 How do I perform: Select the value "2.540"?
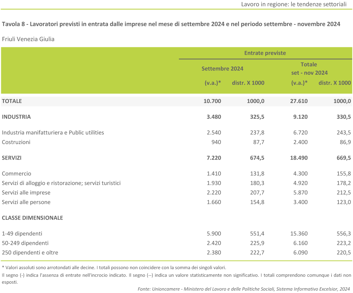(x=214, y=132)
